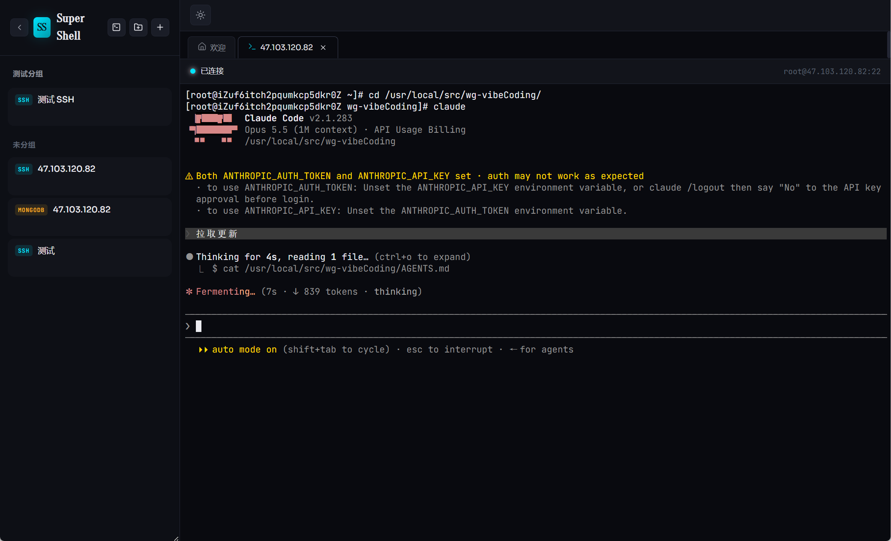The height and width of the screenshot is (541, 891).
Task: Click the auto mode on indicator
Action: tap(238, 350)
